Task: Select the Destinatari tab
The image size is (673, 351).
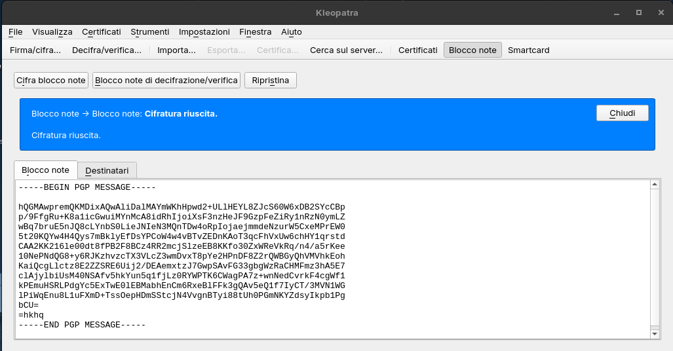Action: point(107,170)
